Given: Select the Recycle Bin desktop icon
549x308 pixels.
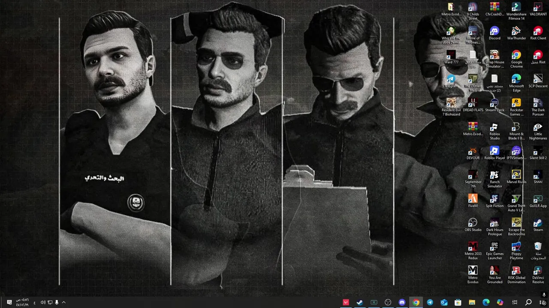Looking at the screenshot, I should 538,251.
